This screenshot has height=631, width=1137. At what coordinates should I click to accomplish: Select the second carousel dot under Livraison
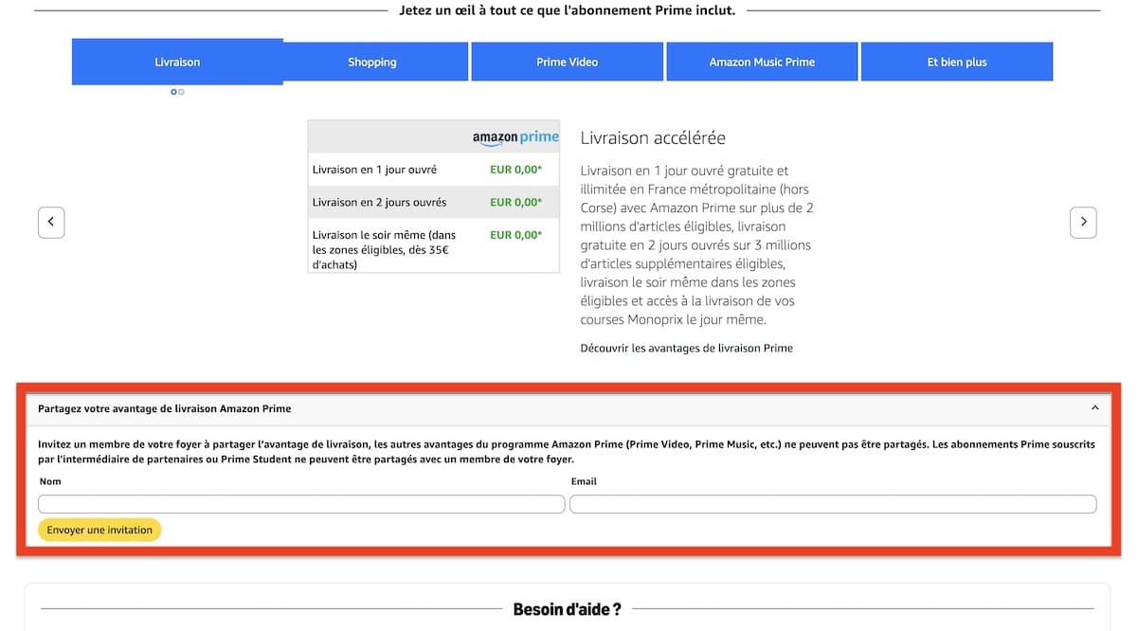pos(181,92)
